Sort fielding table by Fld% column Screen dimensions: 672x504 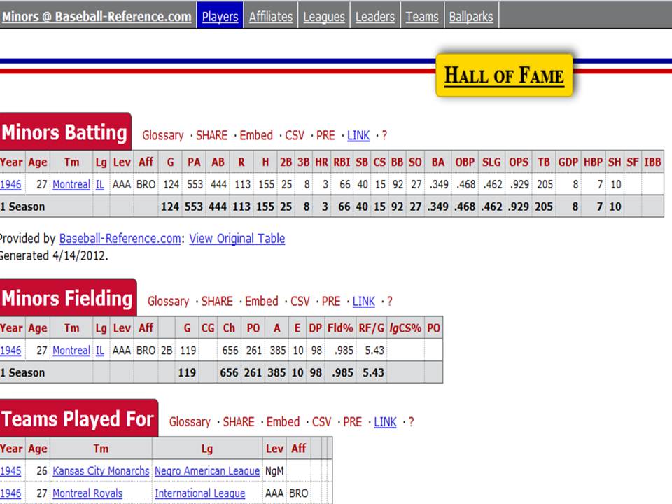coord(340,328)
